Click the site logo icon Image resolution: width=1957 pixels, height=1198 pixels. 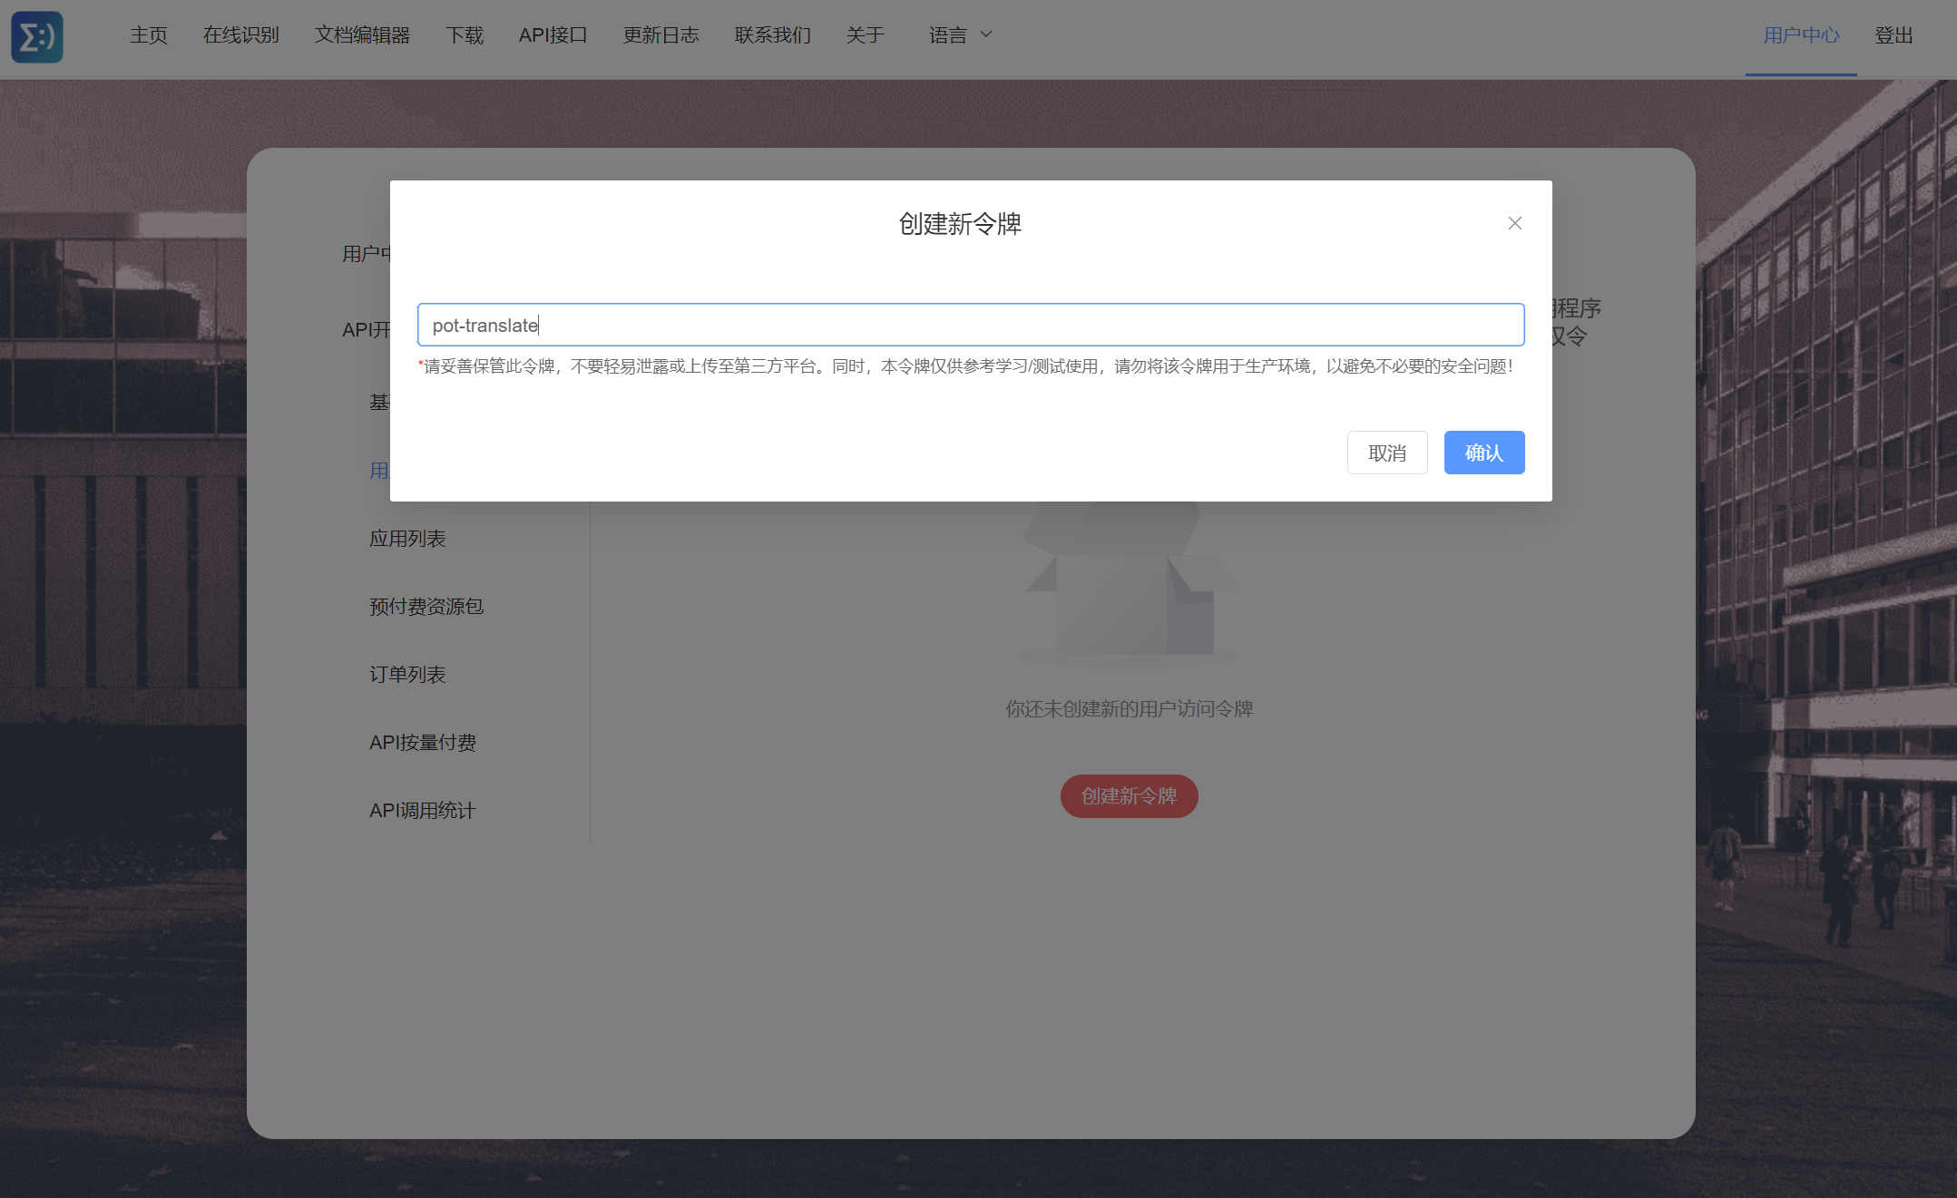click(x=36, y=36)
